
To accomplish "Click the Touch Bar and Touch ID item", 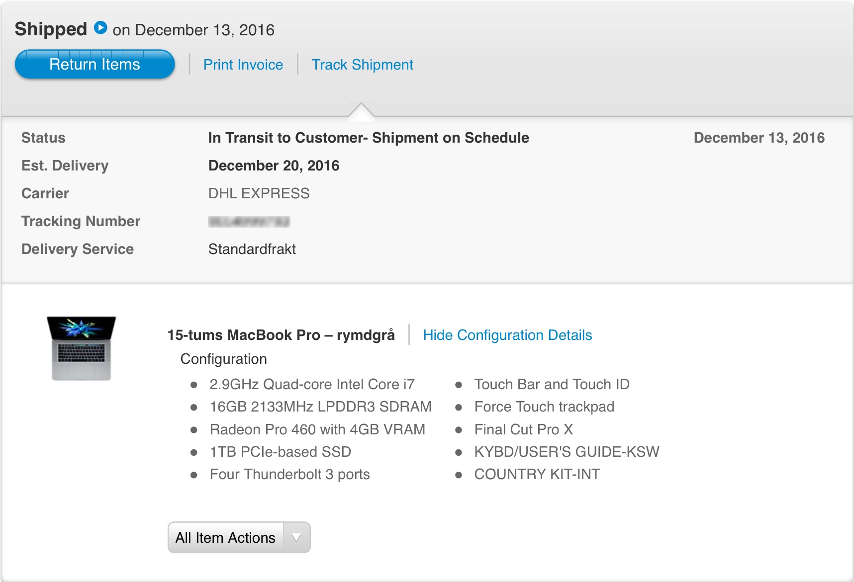I will (552, 384).
